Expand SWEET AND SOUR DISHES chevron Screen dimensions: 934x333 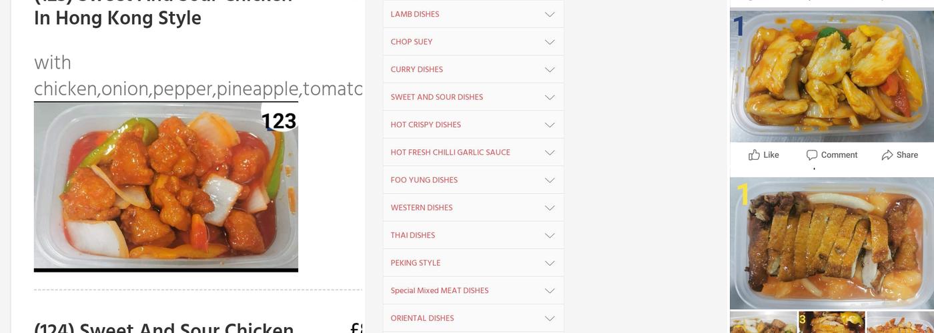pyautogui.click(x=550, y=97)
